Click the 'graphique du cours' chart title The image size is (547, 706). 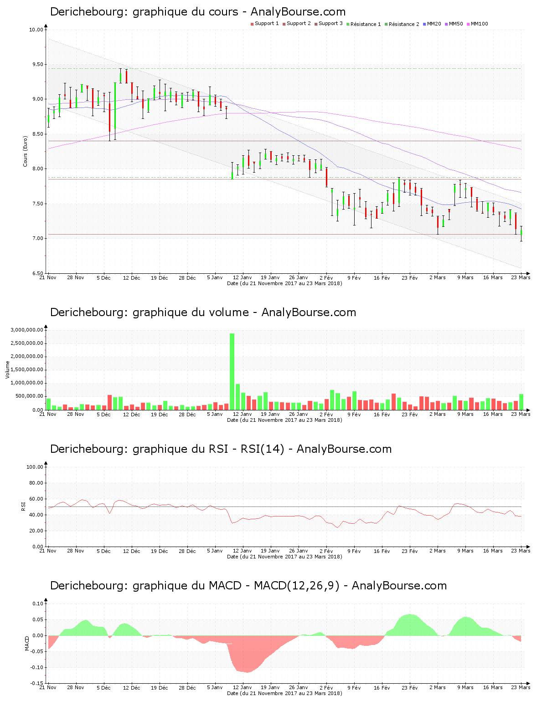click(198, 12)
